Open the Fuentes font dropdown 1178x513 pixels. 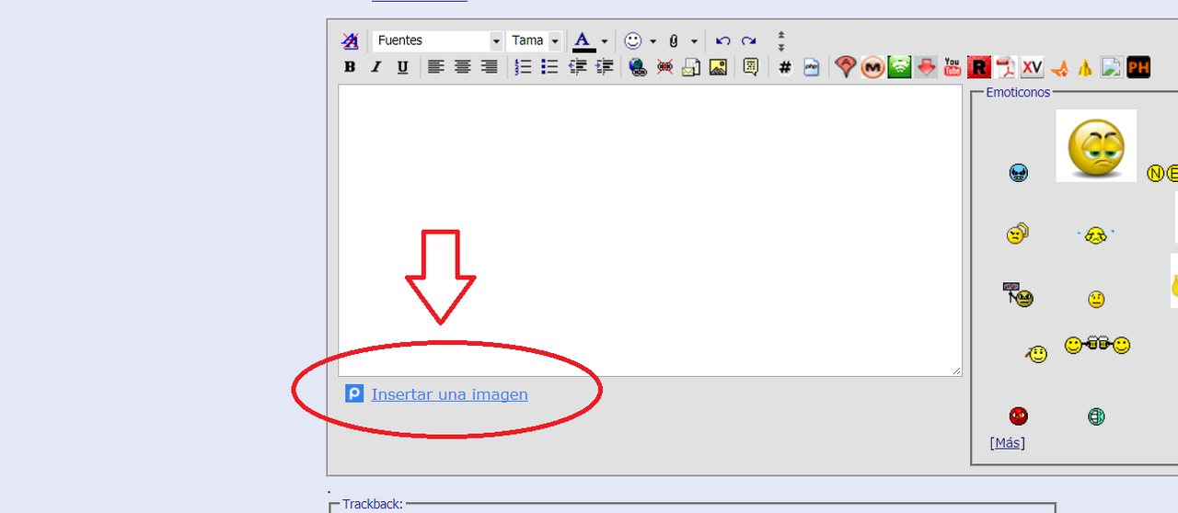tap(438, 40)
